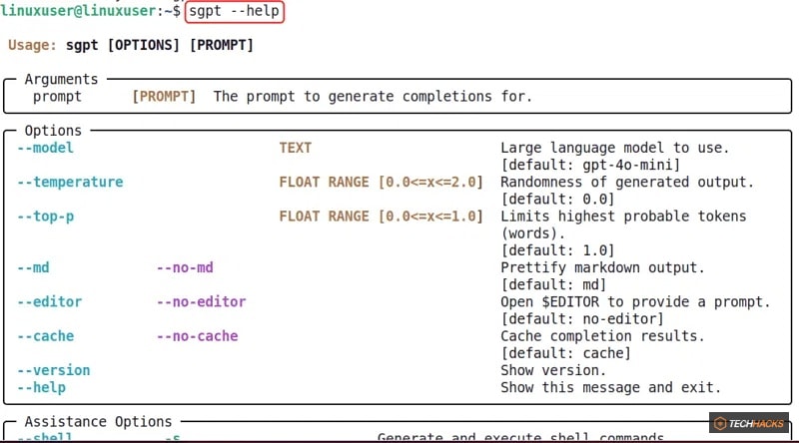Click the 'Arguments' section heading
Image resolution: width=799 pixels, height=443 pixels.
click(61, 79)
